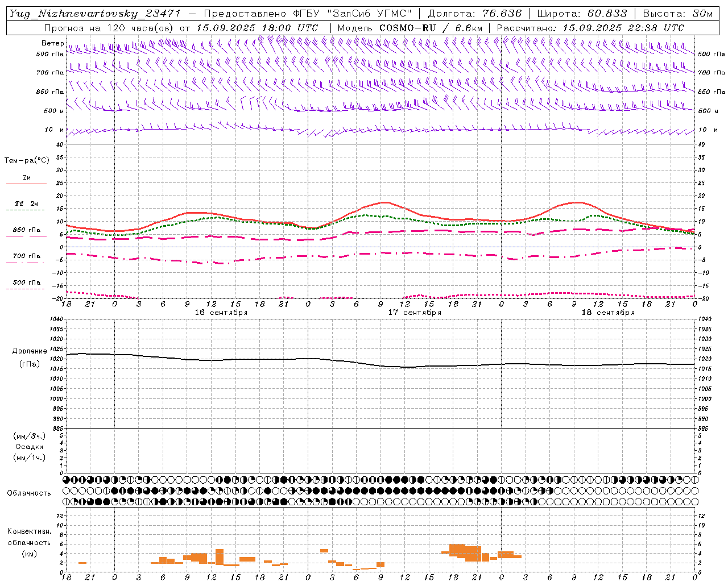Click the model name COSMO-RU / 6.6км
Viewport: 728px width, 582px height.
(x=431, y=28)
